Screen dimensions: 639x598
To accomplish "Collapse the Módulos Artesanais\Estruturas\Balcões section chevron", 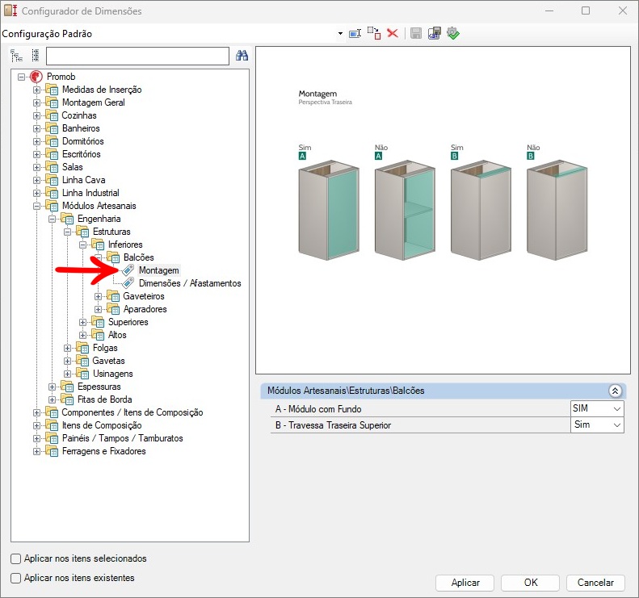I will tap(615, 391).
